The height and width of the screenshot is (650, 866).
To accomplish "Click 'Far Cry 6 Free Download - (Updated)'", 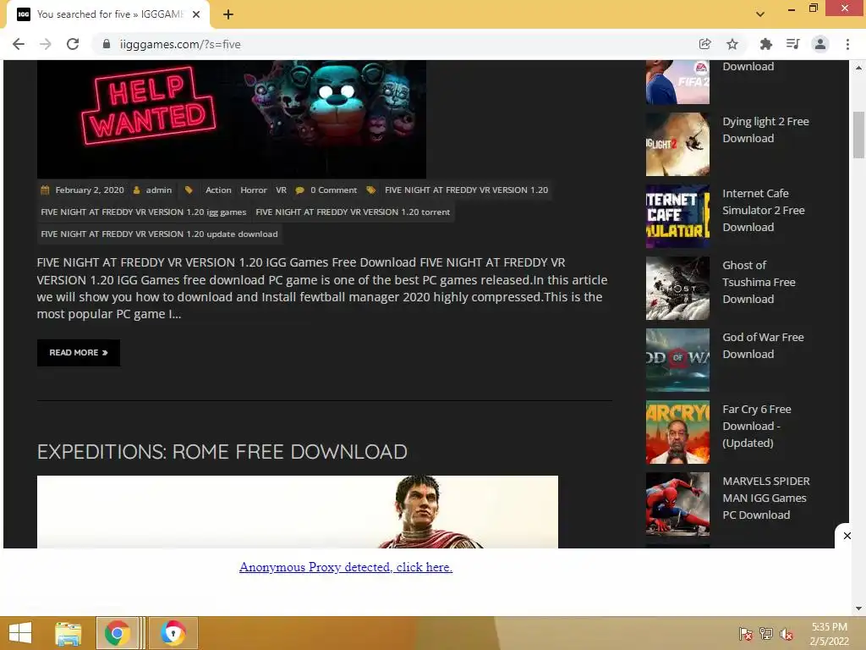I will click(x=757, y=427).
